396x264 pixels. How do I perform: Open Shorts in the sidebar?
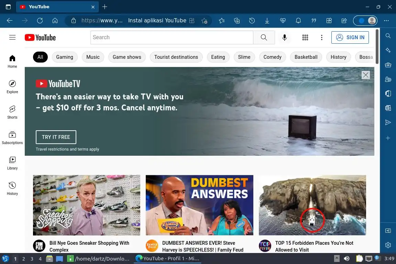coord(12,112)
